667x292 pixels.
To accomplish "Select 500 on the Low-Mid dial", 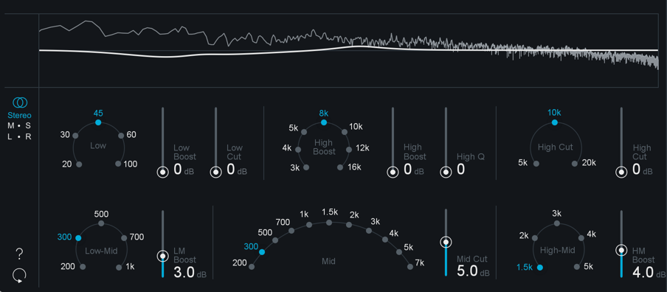I will tap(101, 223).
